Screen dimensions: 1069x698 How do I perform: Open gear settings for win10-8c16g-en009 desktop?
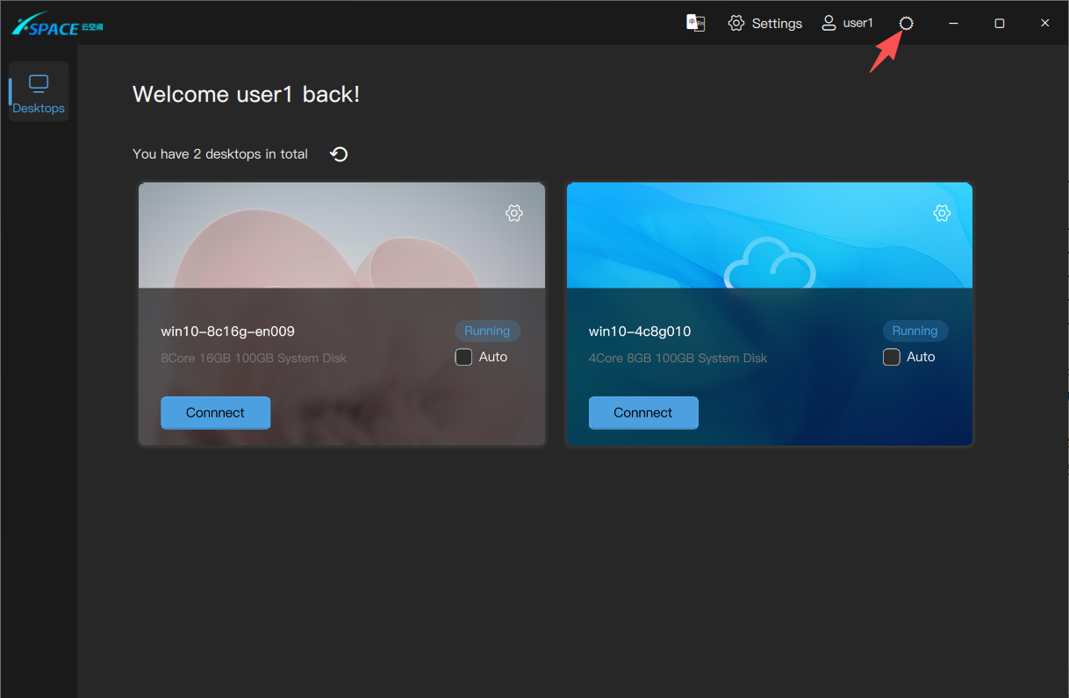[514, 213]
